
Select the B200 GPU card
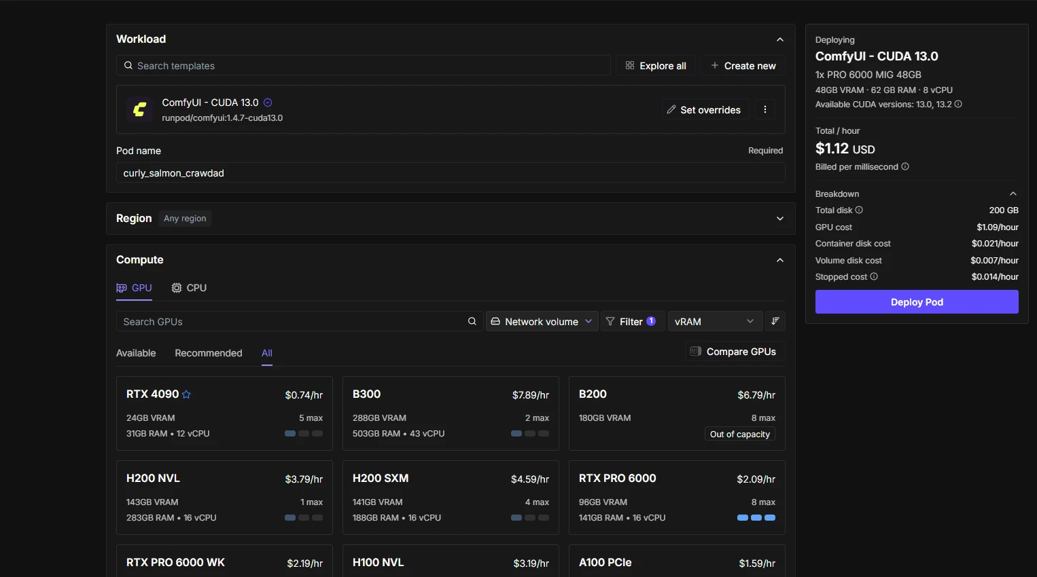click(677, 413)
